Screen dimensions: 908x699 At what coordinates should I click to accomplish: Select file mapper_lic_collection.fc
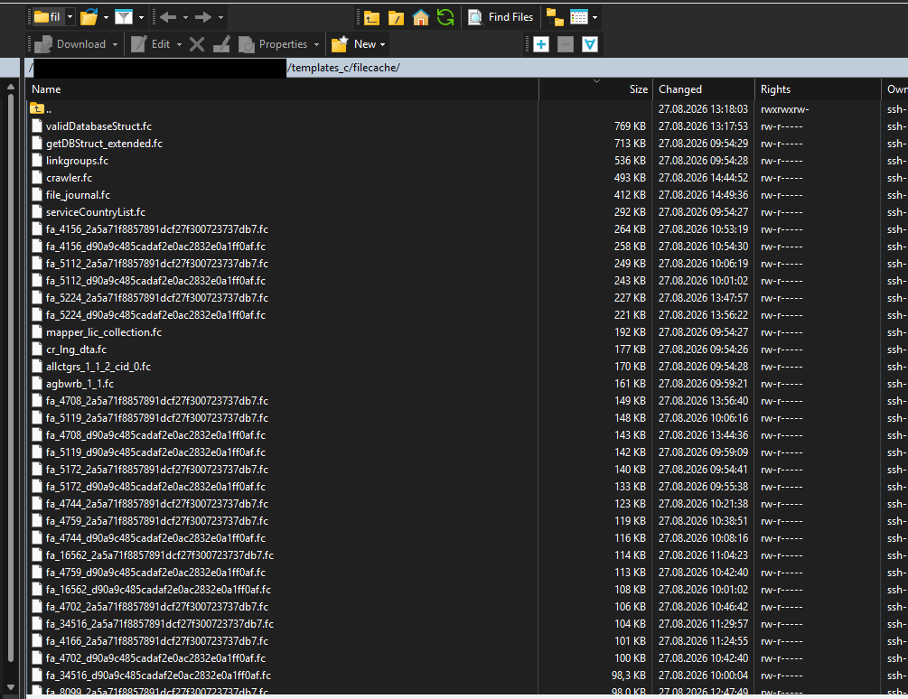pyautogui.click(x=104, y=332)
